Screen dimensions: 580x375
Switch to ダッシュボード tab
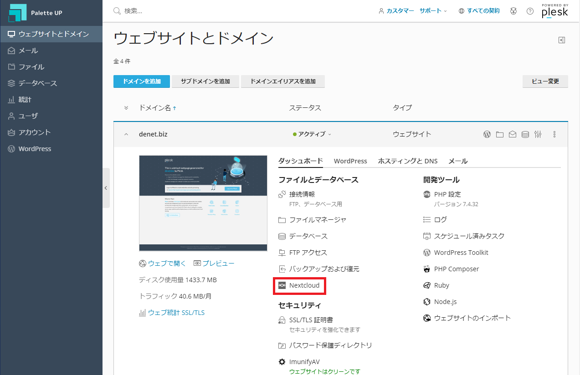(301, 161)
